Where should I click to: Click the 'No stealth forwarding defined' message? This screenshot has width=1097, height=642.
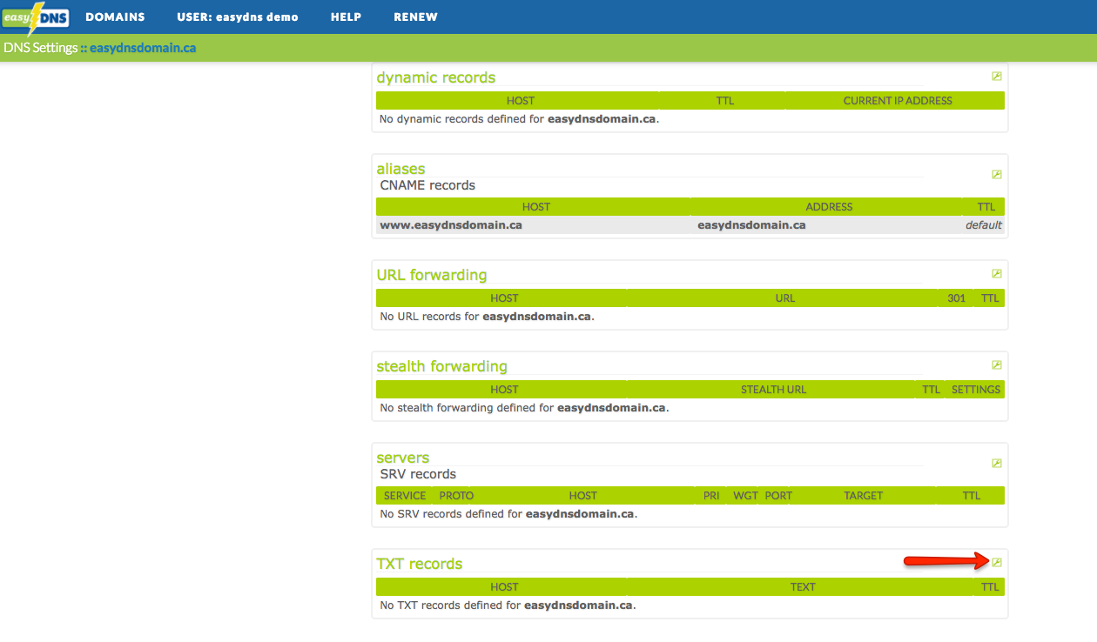click(x=524, y=408)
